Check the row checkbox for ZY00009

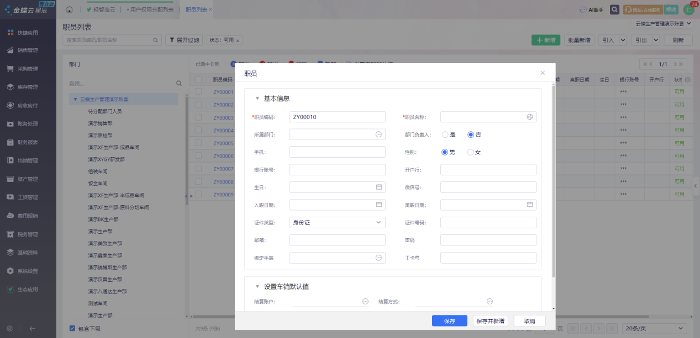(198, 195)
